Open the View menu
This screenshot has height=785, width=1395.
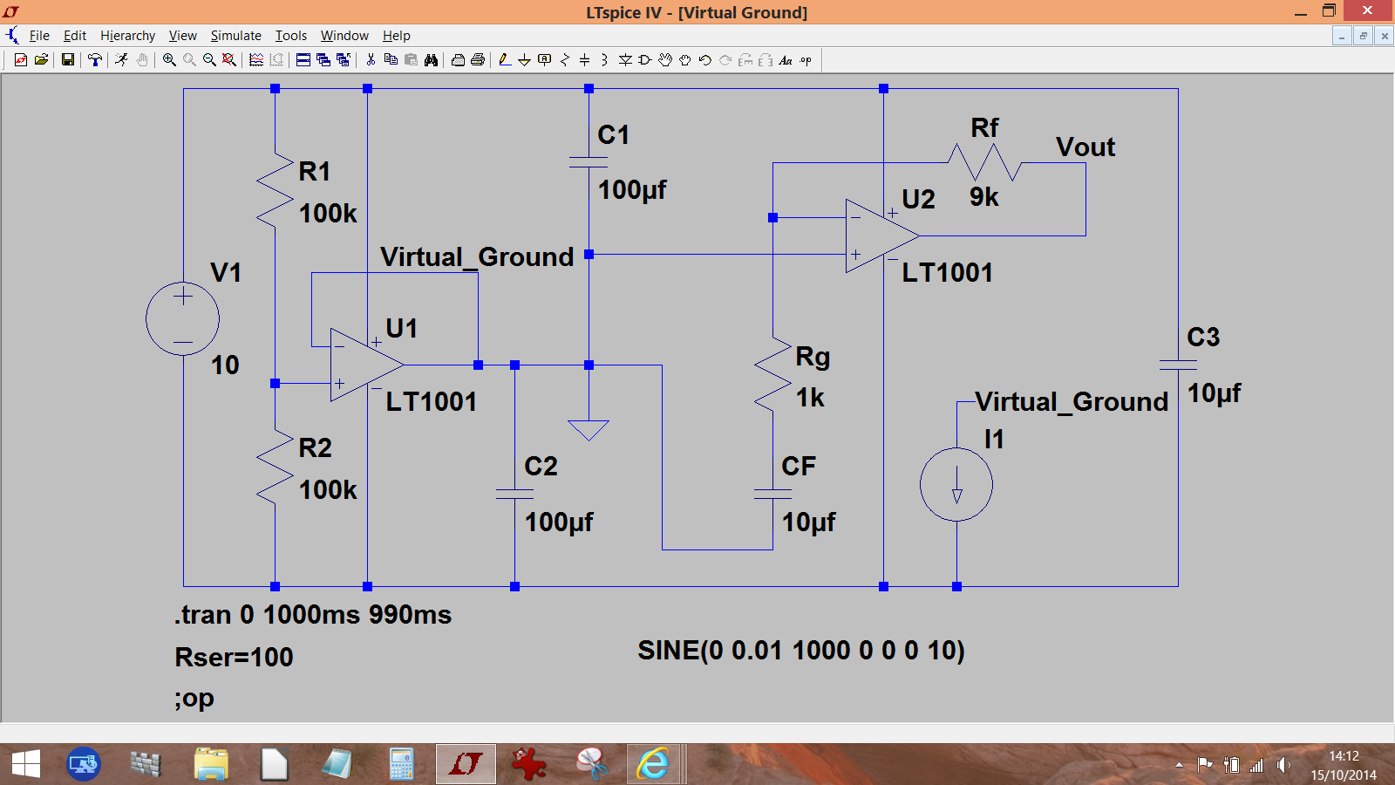click(x=182, y=36)
